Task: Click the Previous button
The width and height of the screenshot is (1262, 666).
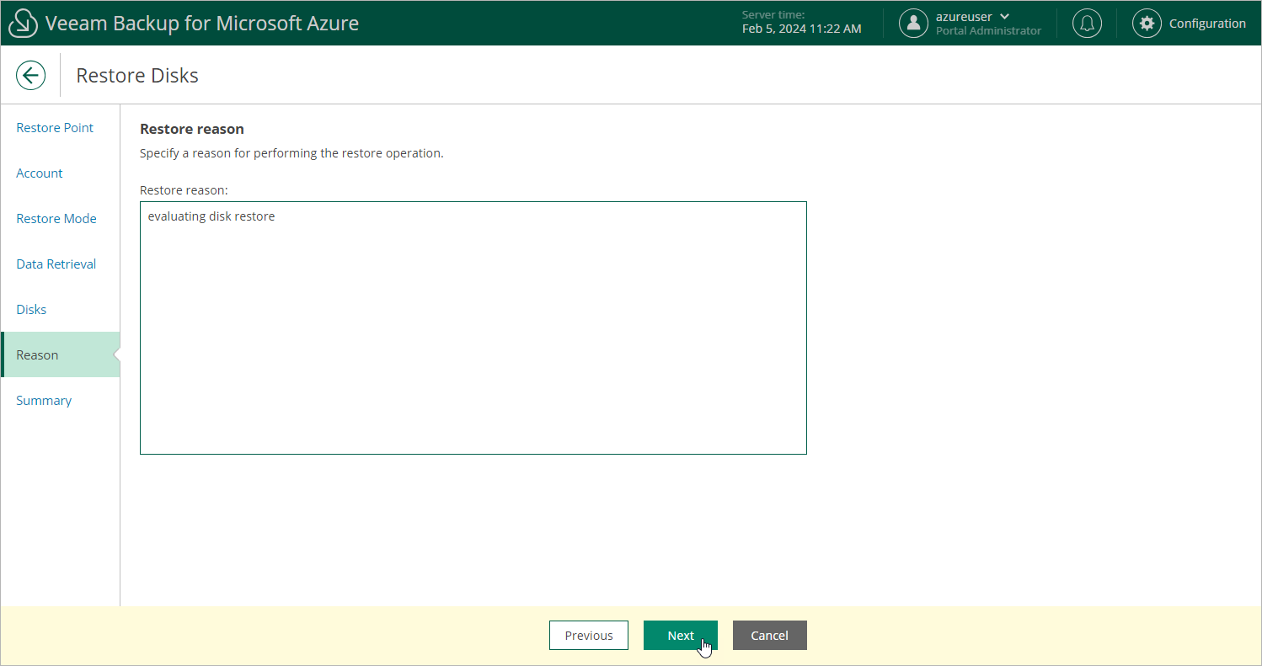Action: pos(589,636)
